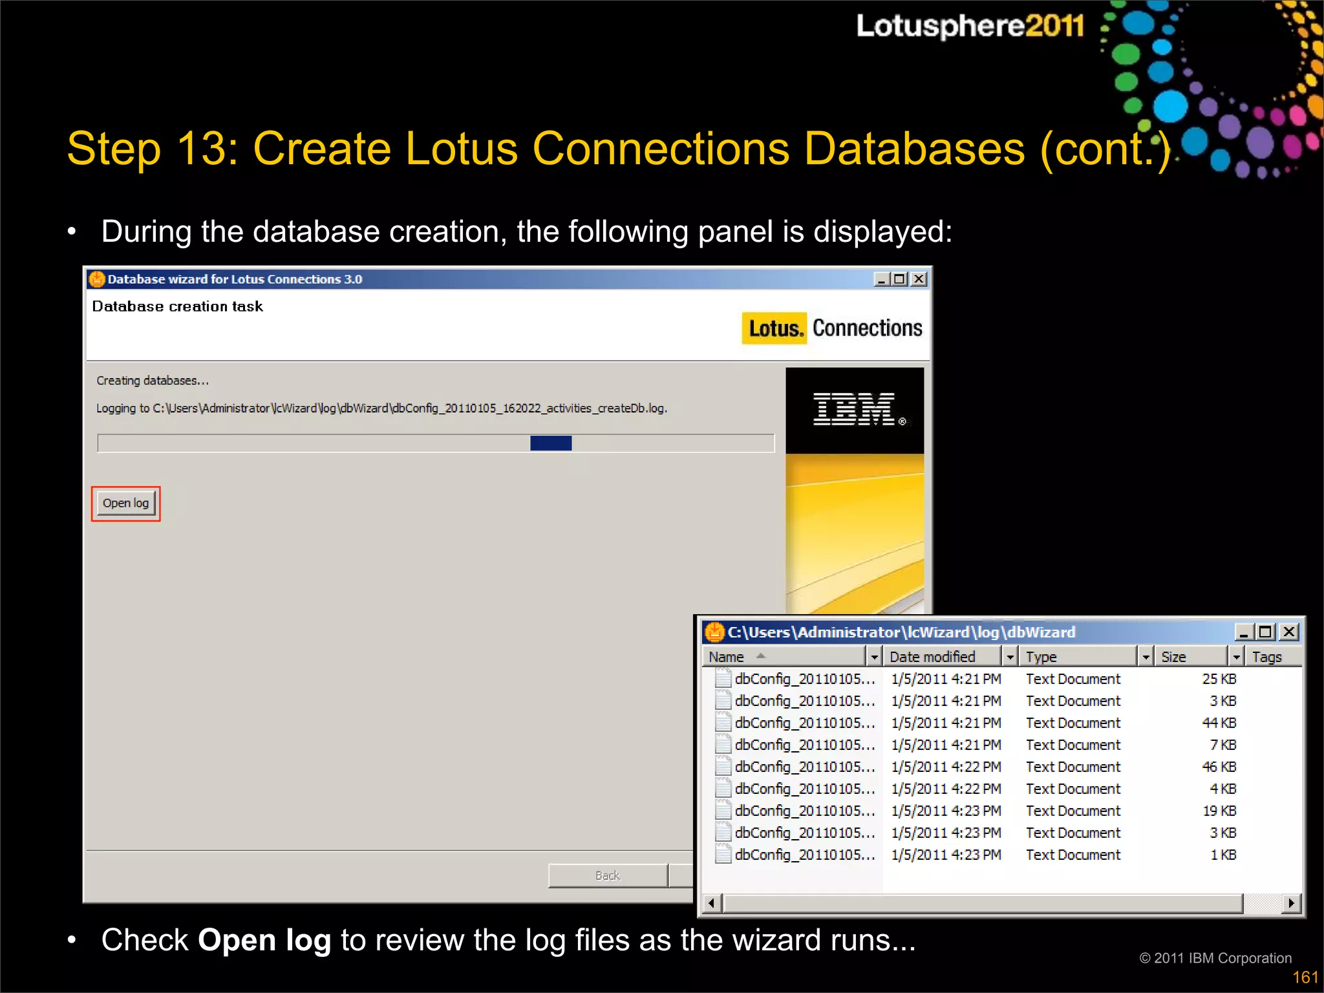The image size is (1324, 993).
Task: Sort by the Tags column header
Action: (x=1273, y=657)
